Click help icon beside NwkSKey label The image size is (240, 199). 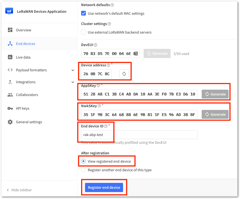99,106
